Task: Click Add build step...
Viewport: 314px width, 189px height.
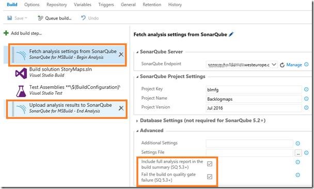Action: [26, 33]
